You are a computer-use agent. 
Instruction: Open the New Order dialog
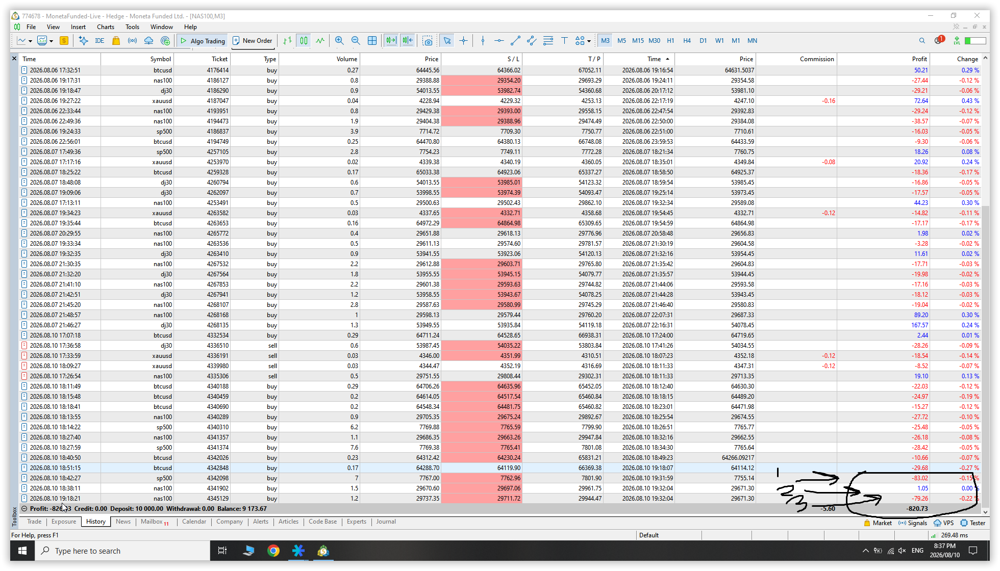coord(253,41)
